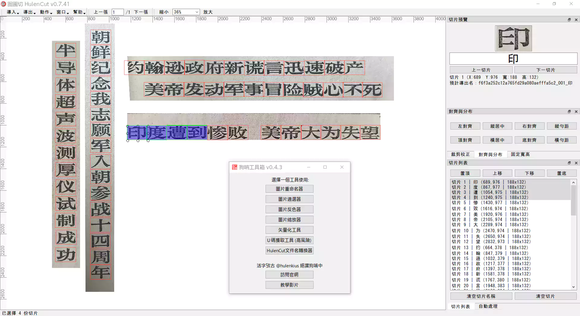Image resolution: width=580 pixels, height=316 pixels.
Task: Close the 對齊與分布 panel
Action: click(x=576, y=111)
